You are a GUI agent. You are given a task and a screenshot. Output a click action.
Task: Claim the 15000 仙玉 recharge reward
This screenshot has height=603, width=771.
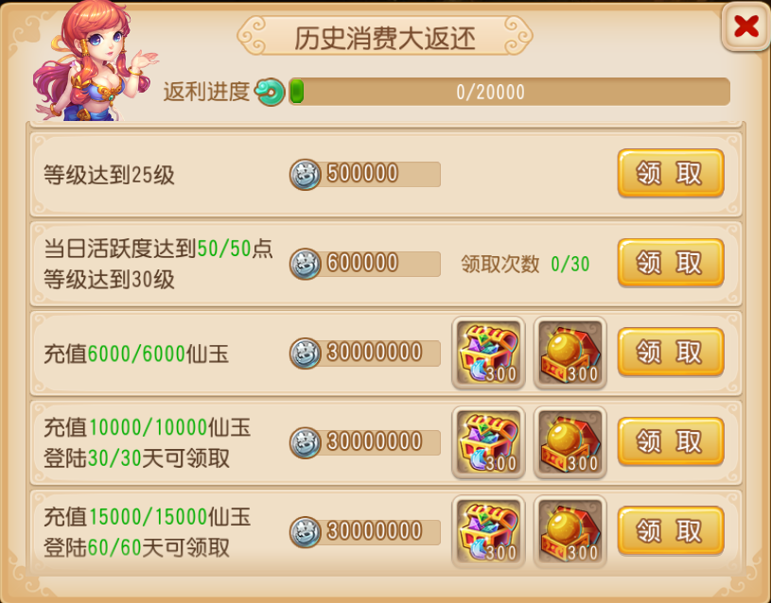pos(671,531)
